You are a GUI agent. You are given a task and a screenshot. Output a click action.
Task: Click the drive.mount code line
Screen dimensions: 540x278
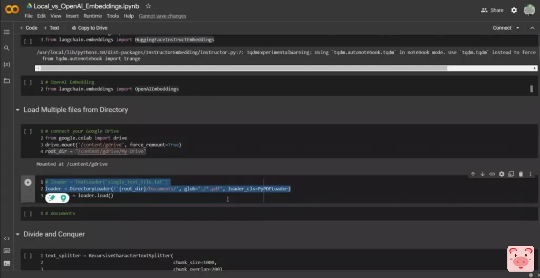pyautogui.click(x=113, y=145)
